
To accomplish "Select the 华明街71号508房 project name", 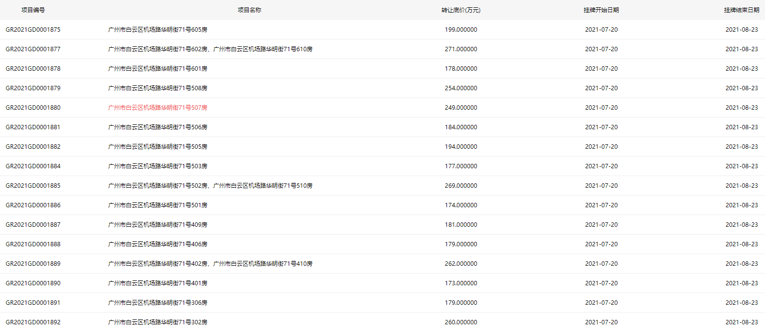I will [157, 88].
